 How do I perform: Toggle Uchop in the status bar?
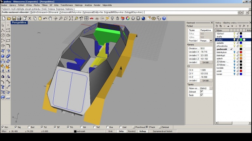coord(143,131)
